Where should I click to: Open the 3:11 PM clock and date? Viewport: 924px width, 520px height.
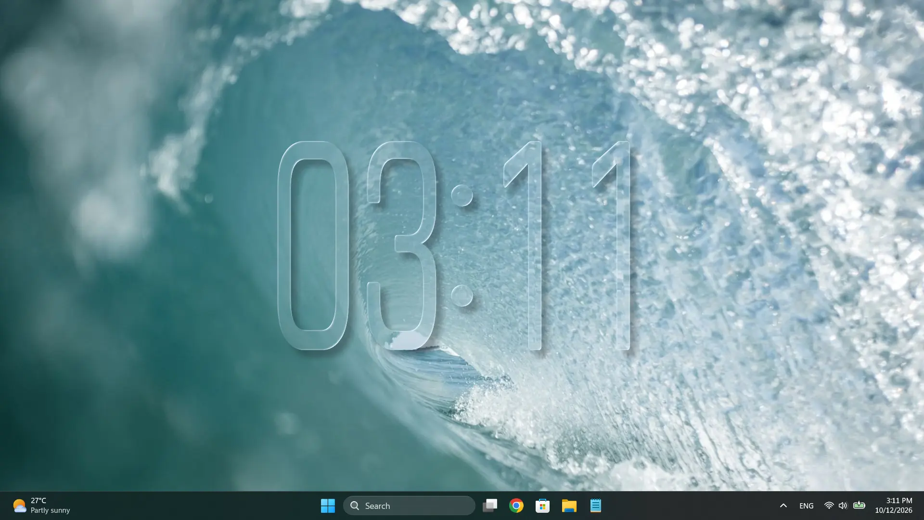[894, 506]
